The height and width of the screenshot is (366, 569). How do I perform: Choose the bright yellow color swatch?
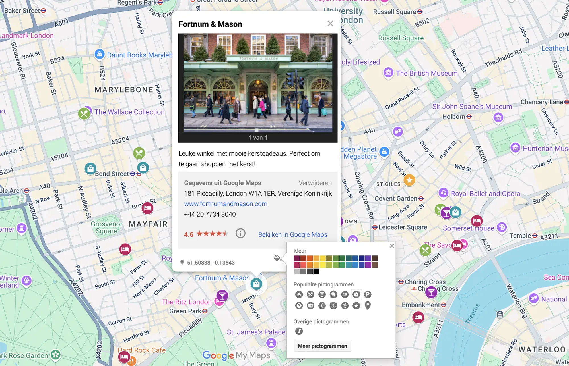(x=323, y=265)
